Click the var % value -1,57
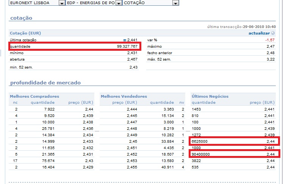The height and width of the screenshot is (184, 283). [x=269, y=40]
